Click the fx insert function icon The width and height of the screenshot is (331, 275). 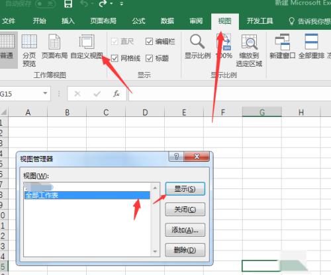117,94
